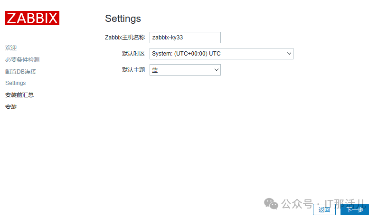Click the 默认时区 label
The height and width of the screenshot is (219, 378).
133,54
